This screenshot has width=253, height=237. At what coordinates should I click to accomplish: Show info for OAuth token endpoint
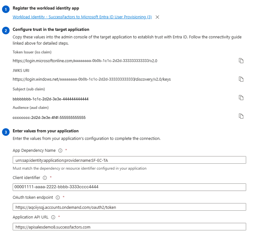58,197
